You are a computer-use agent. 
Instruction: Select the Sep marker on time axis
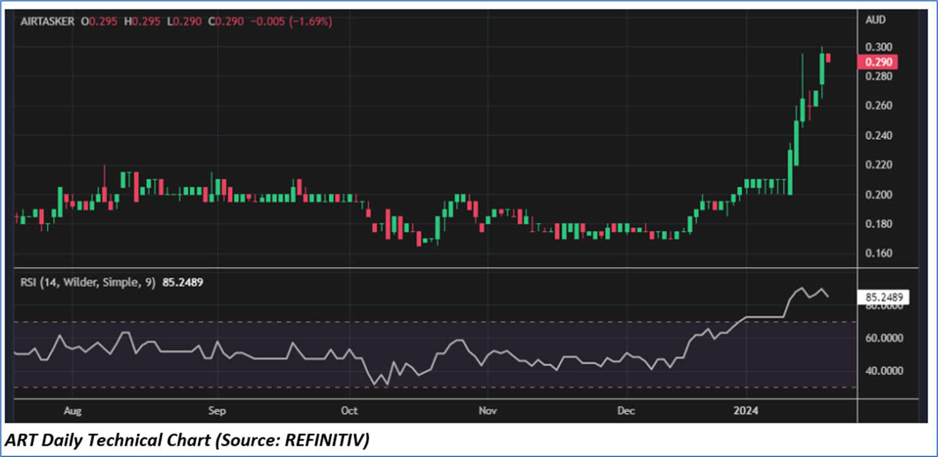pos(217,411)
